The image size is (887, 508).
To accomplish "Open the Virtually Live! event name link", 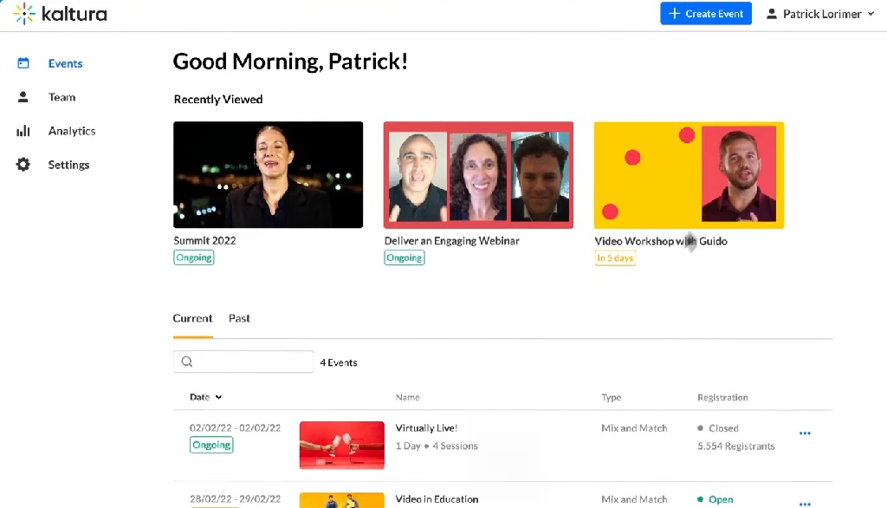I will (426, 428).
